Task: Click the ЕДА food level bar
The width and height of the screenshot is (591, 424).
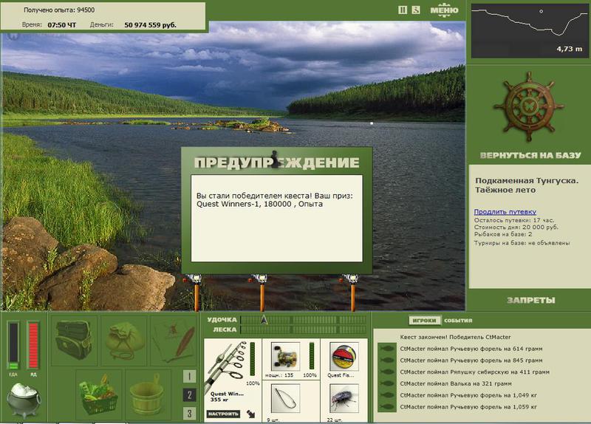Action: [x=13, y=345]
